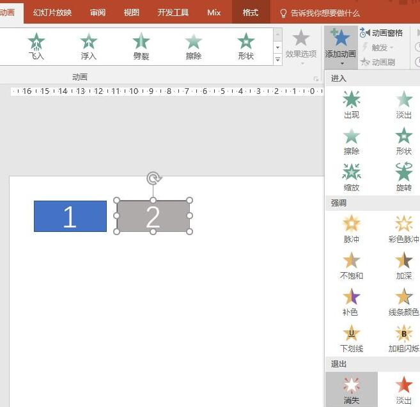This screenshot has width=420, height=407.
Task: Choose 旋转 swivel entrance effect
Action: [403, 177]
